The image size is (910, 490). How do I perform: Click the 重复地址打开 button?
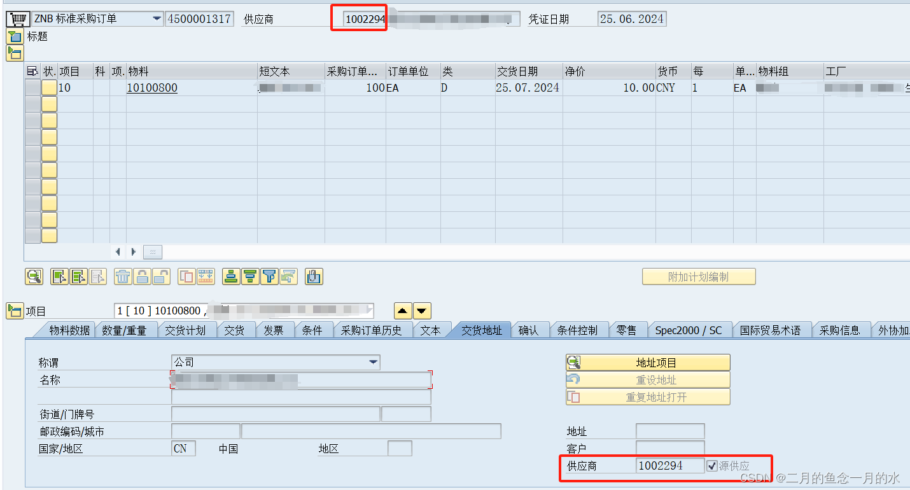point(648,397)
